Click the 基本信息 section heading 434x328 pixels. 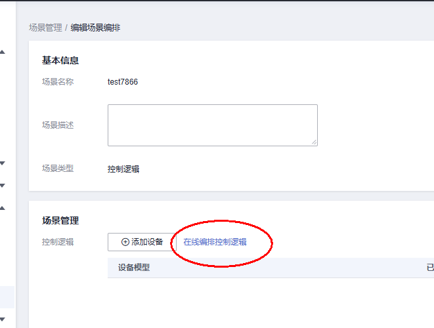tap(60, 60)
